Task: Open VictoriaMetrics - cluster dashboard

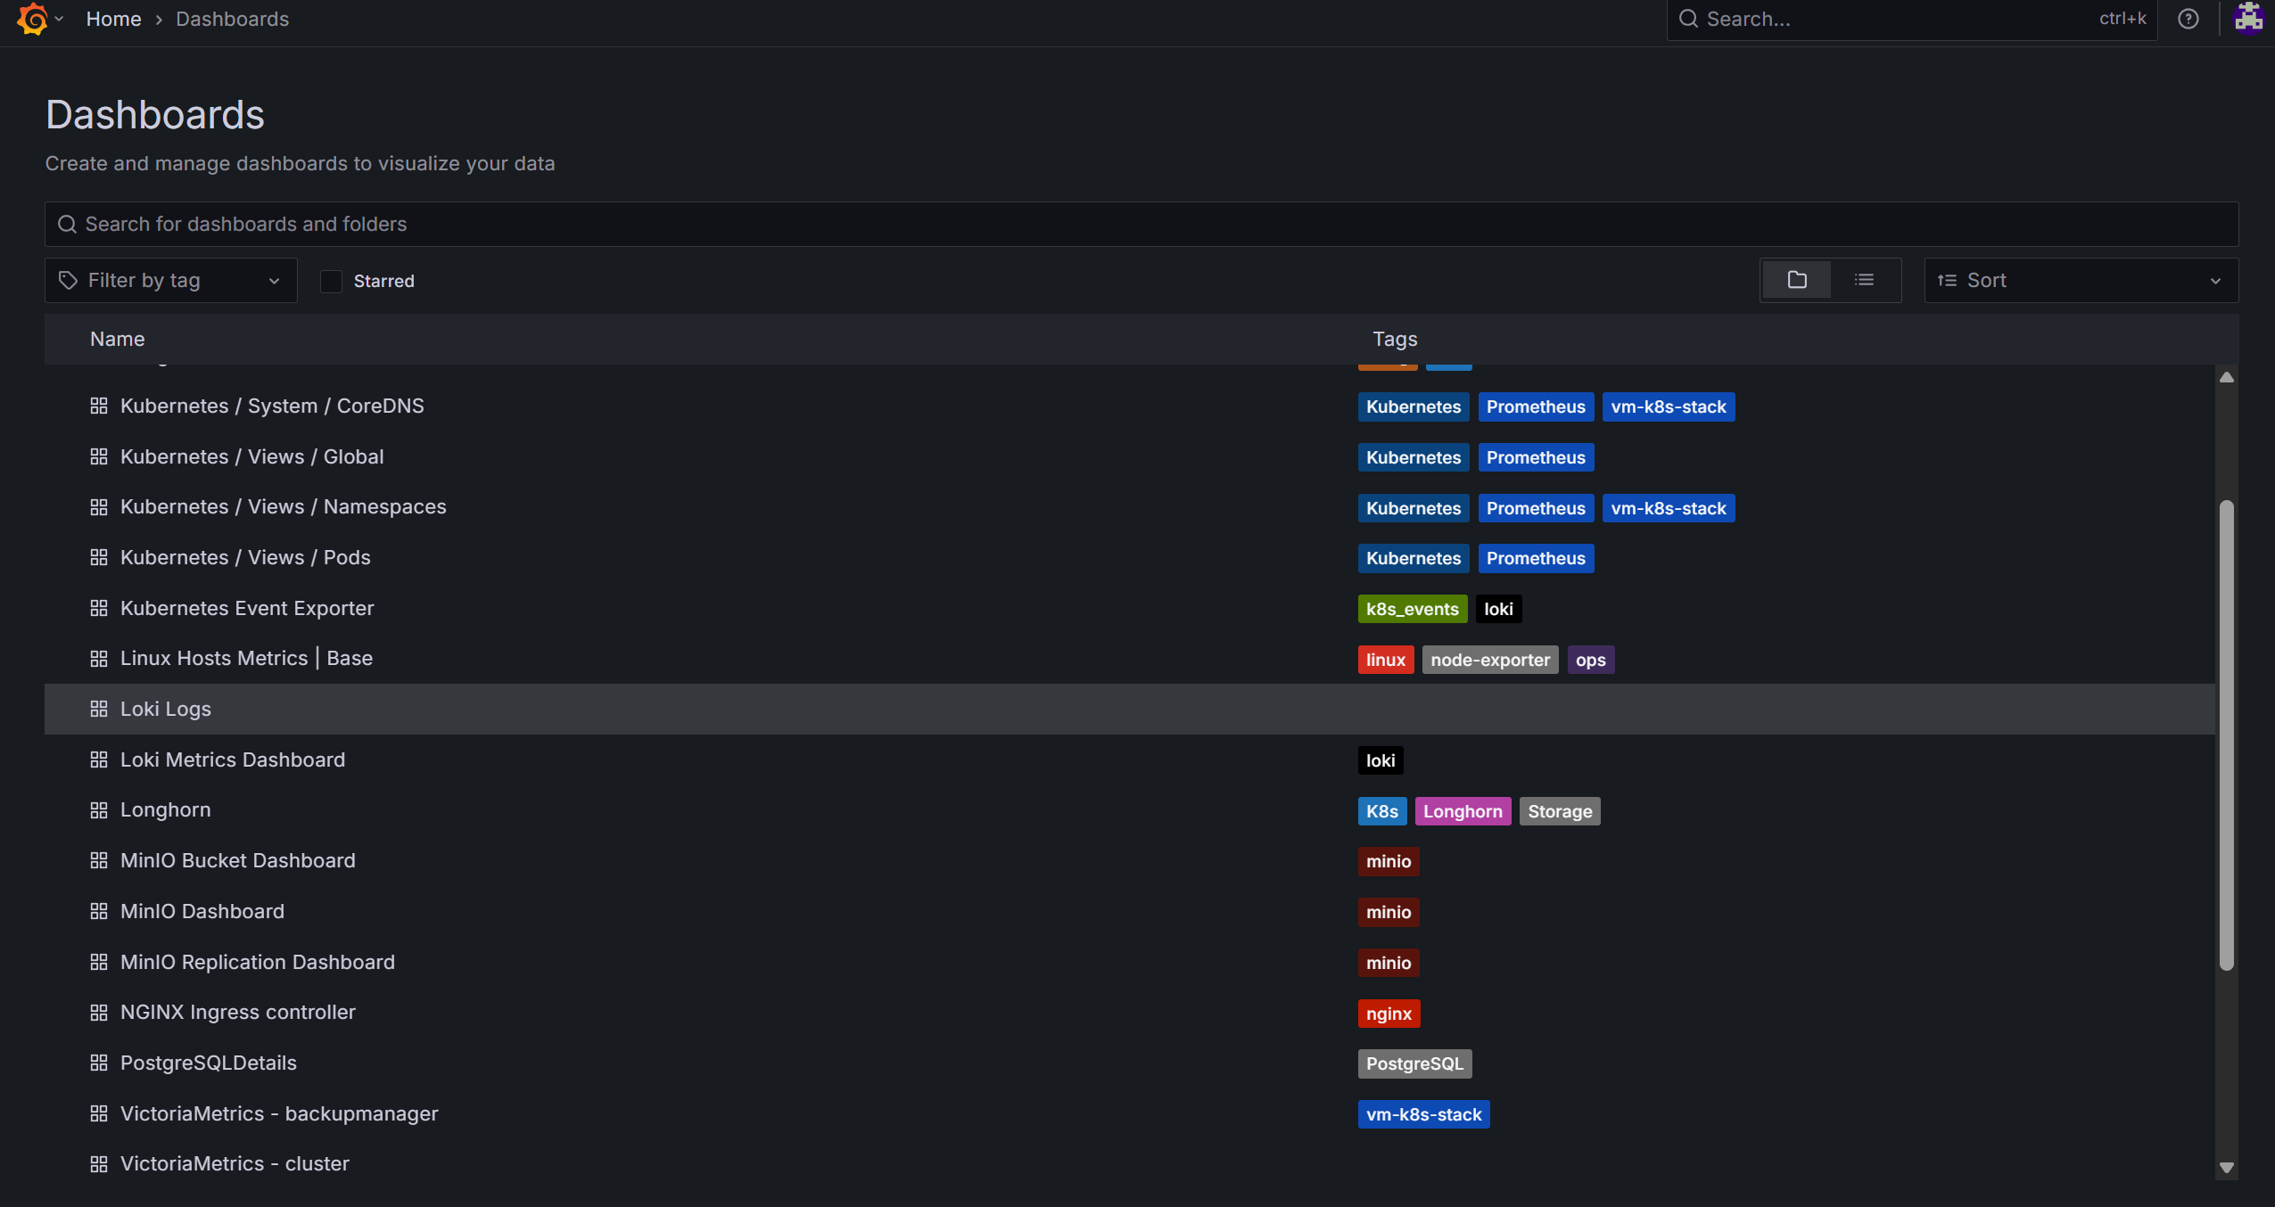Action: click(235, 1163)
